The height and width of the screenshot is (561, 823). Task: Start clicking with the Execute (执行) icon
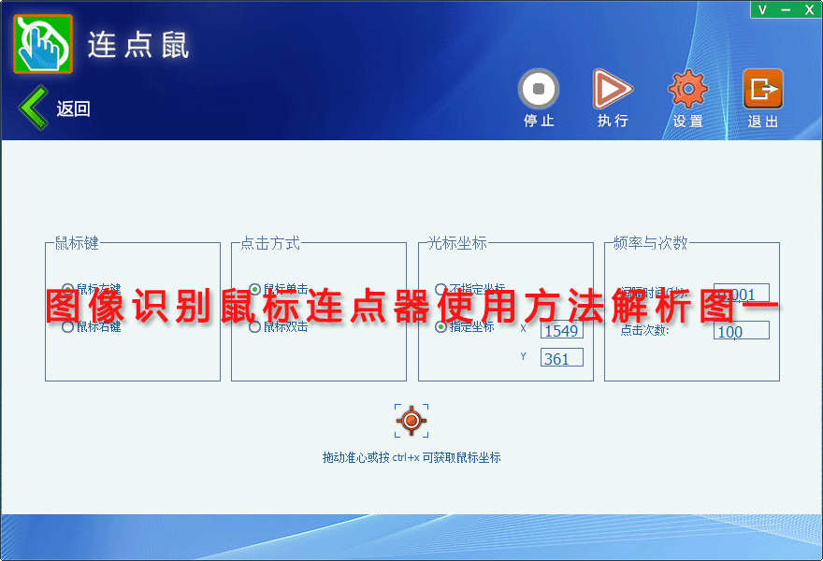point(613,89)
